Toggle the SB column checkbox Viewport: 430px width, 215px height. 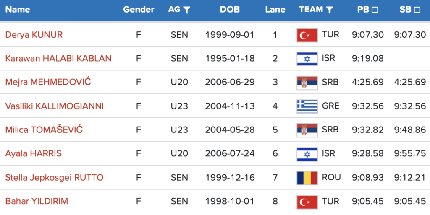(x=417, y=10)
